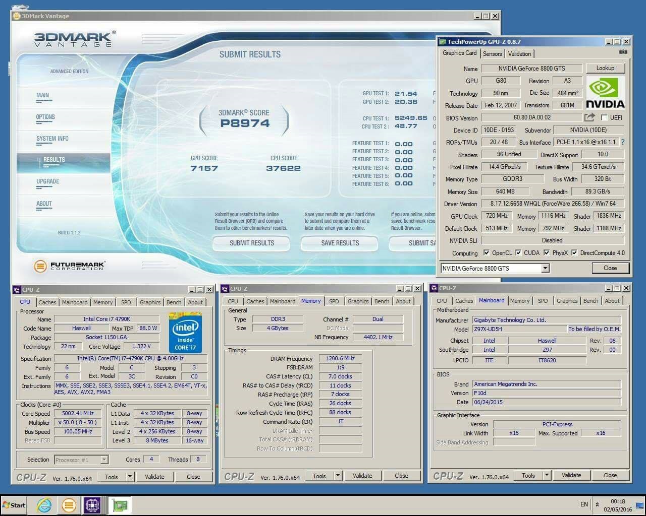Toggle the DirectCompute 4.0 checkbox
Image resolution: width=646 pixels, height=516 pixels.
pyautogui.click(x=574, y=253)
